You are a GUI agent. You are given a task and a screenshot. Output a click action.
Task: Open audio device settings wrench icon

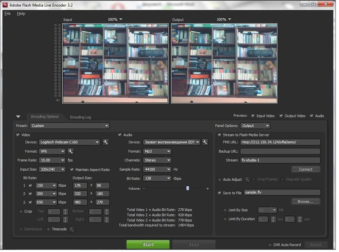pyautogui.click(x=205, y=142)
